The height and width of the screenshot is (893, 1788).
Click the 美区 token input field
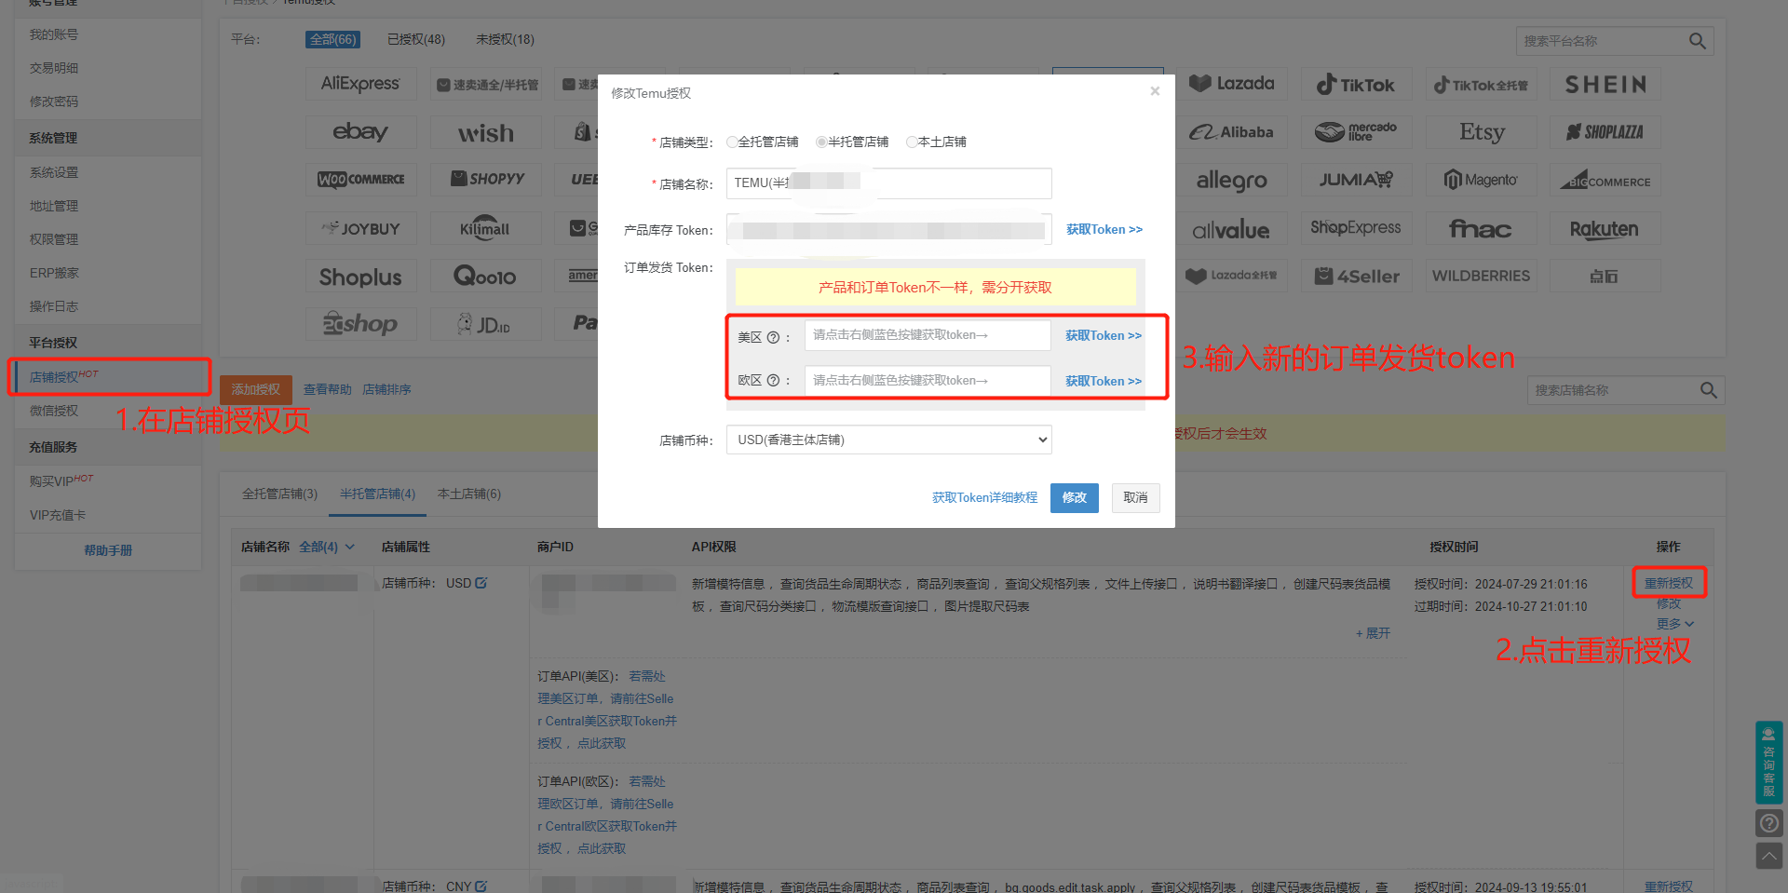(928, 335)
